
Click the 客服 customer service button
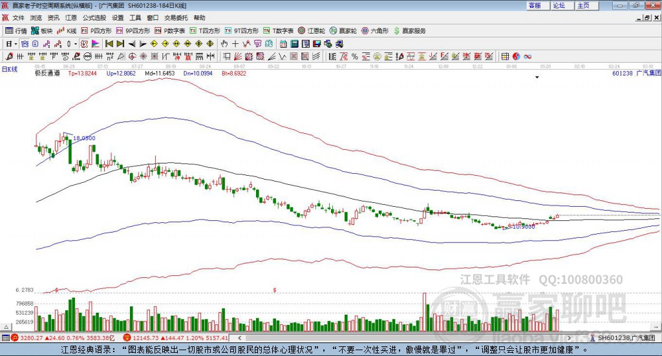tap(535, 5)
